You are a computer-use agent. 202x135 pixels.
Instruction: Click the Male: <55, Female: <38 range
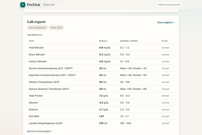pos(133,89)
